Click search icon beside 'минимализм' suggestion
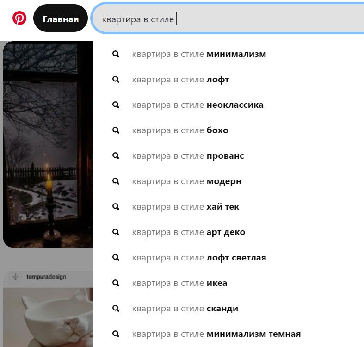Viewport: 364px width, 347px height. [116, 54]
